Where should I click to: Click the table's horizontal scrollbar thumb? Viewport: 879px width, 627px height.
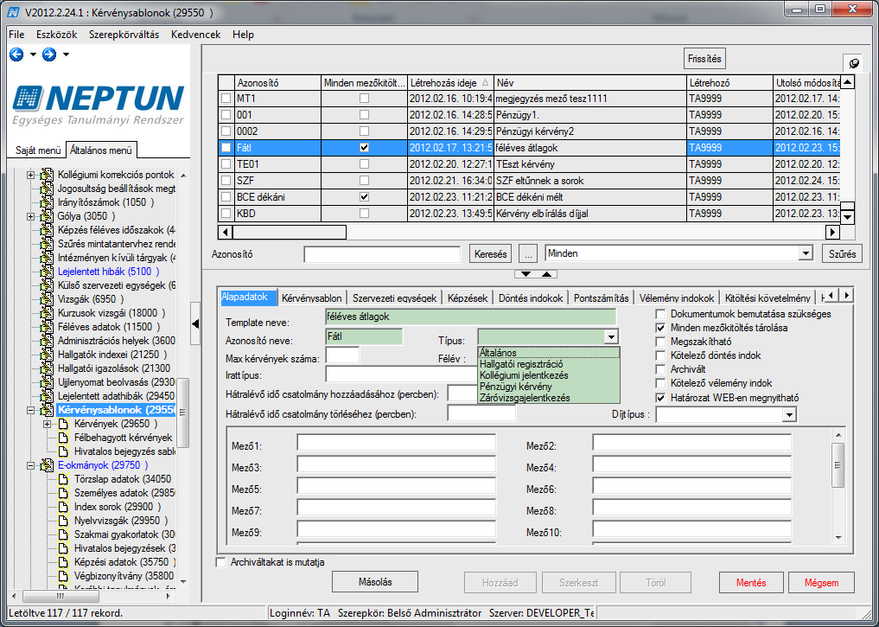(290, 232)
